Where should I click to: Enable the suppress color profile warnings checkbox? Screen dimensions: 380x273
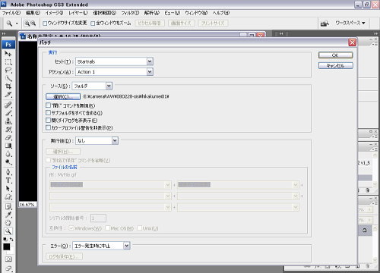(x=48, y=127)
